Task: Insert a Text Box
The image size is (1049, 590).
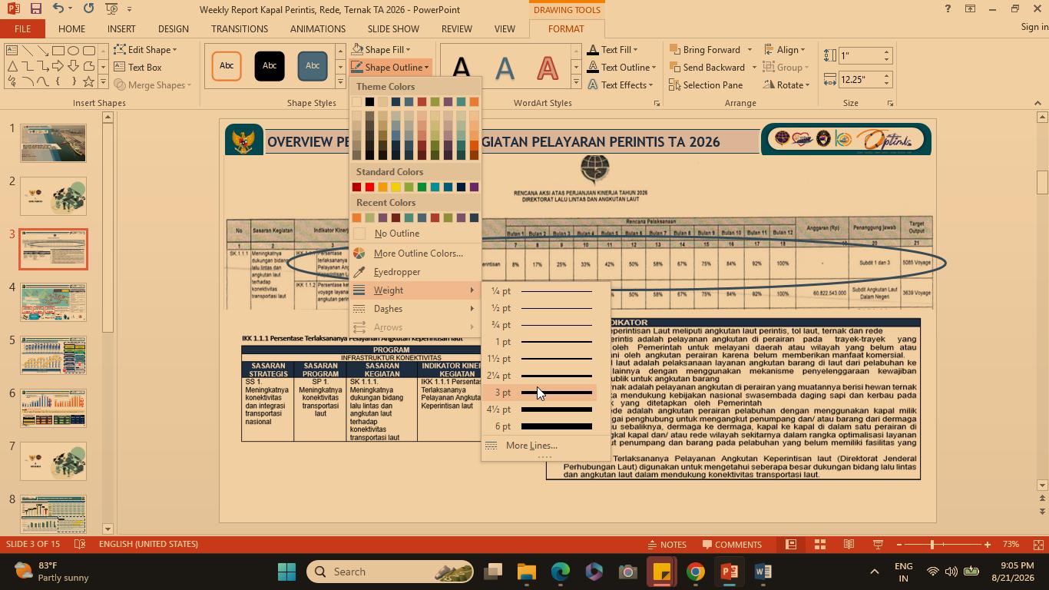Action: click(138, 68)
